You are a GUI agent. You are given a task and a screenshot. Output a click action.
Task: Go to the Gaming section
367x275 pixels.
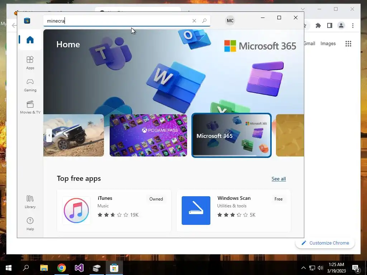pyautogui.click(x=30, y=85)
